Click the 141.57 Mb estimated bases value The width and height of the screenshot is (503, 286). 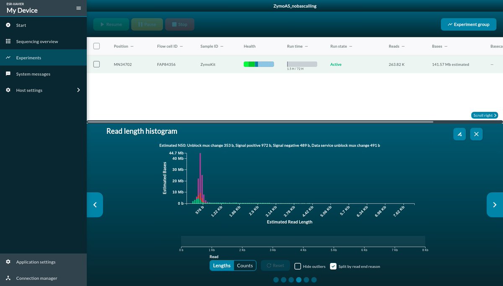[451, 64]
